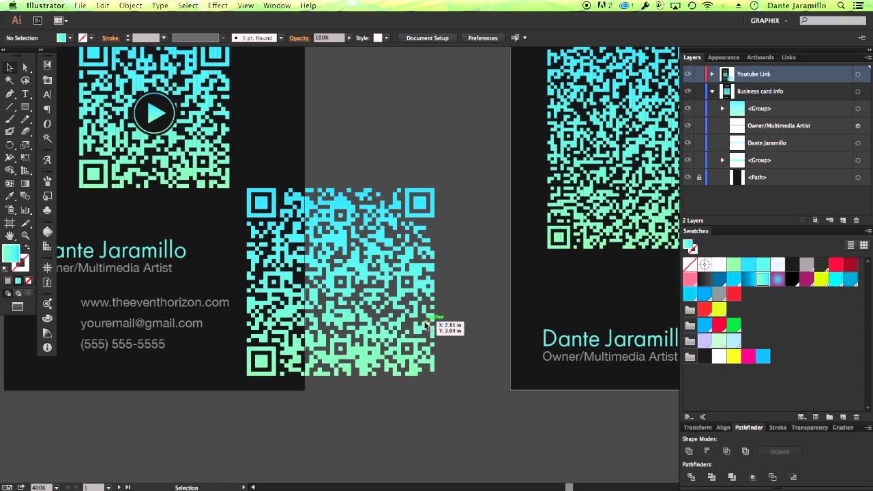Collapse the Business card info layer
873x491 pixels.
(712, 91)
